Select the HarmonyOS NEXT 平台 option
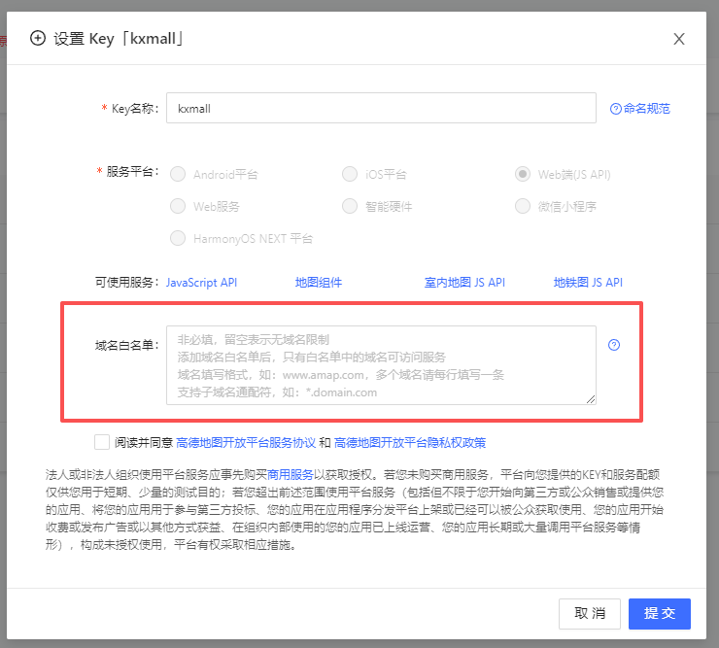The image size is (719, 648). pyautogui.click(x=178, y=238)
